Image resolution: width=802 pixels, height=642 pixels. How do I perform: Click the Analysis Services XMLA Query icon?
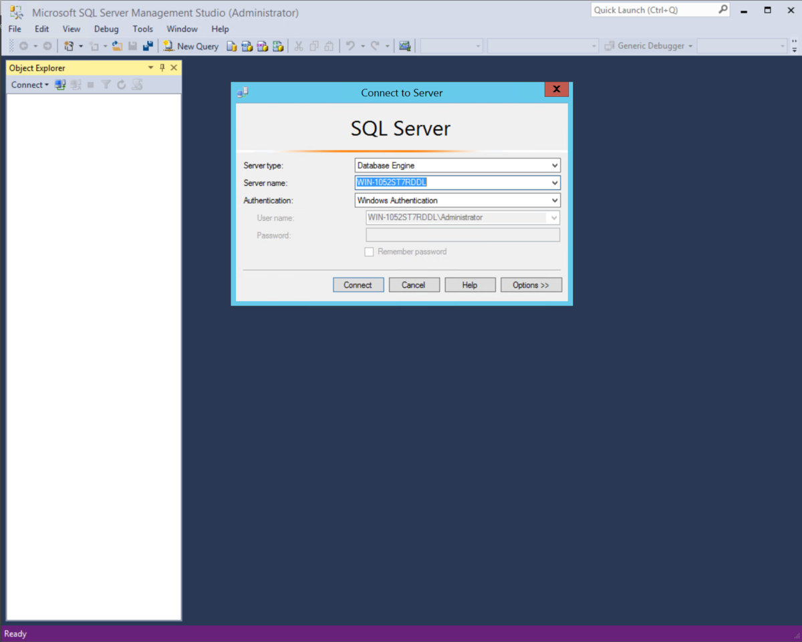pyautogui.click(x=278, y=46)
